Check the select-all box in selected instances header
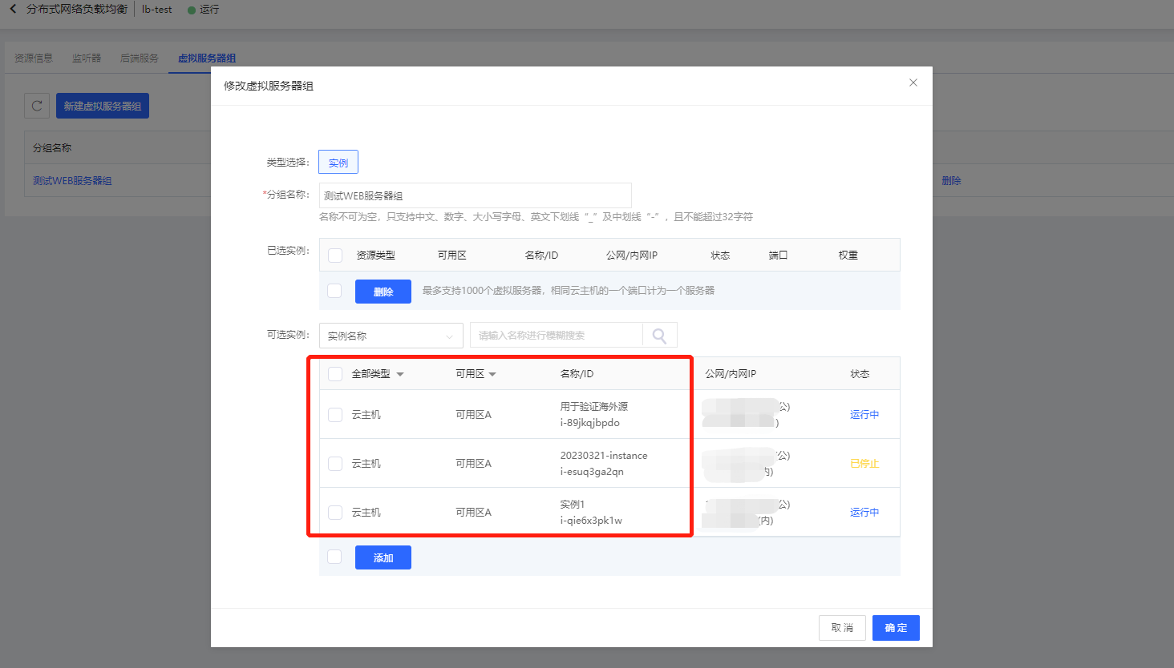The height and width of the screenshot is (668, 1174). point(335,256)
